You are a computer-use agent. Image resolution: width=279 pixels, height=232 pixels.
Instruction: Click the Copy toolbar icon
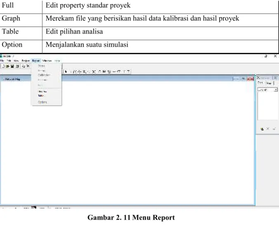pyautogui.click(x=24, y=66)
